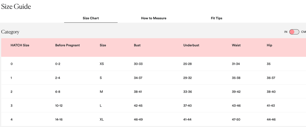The height and width of the screenshot is (127, 306).
Task: Select the Fit Tips tab
Action: tap(216, 18)
